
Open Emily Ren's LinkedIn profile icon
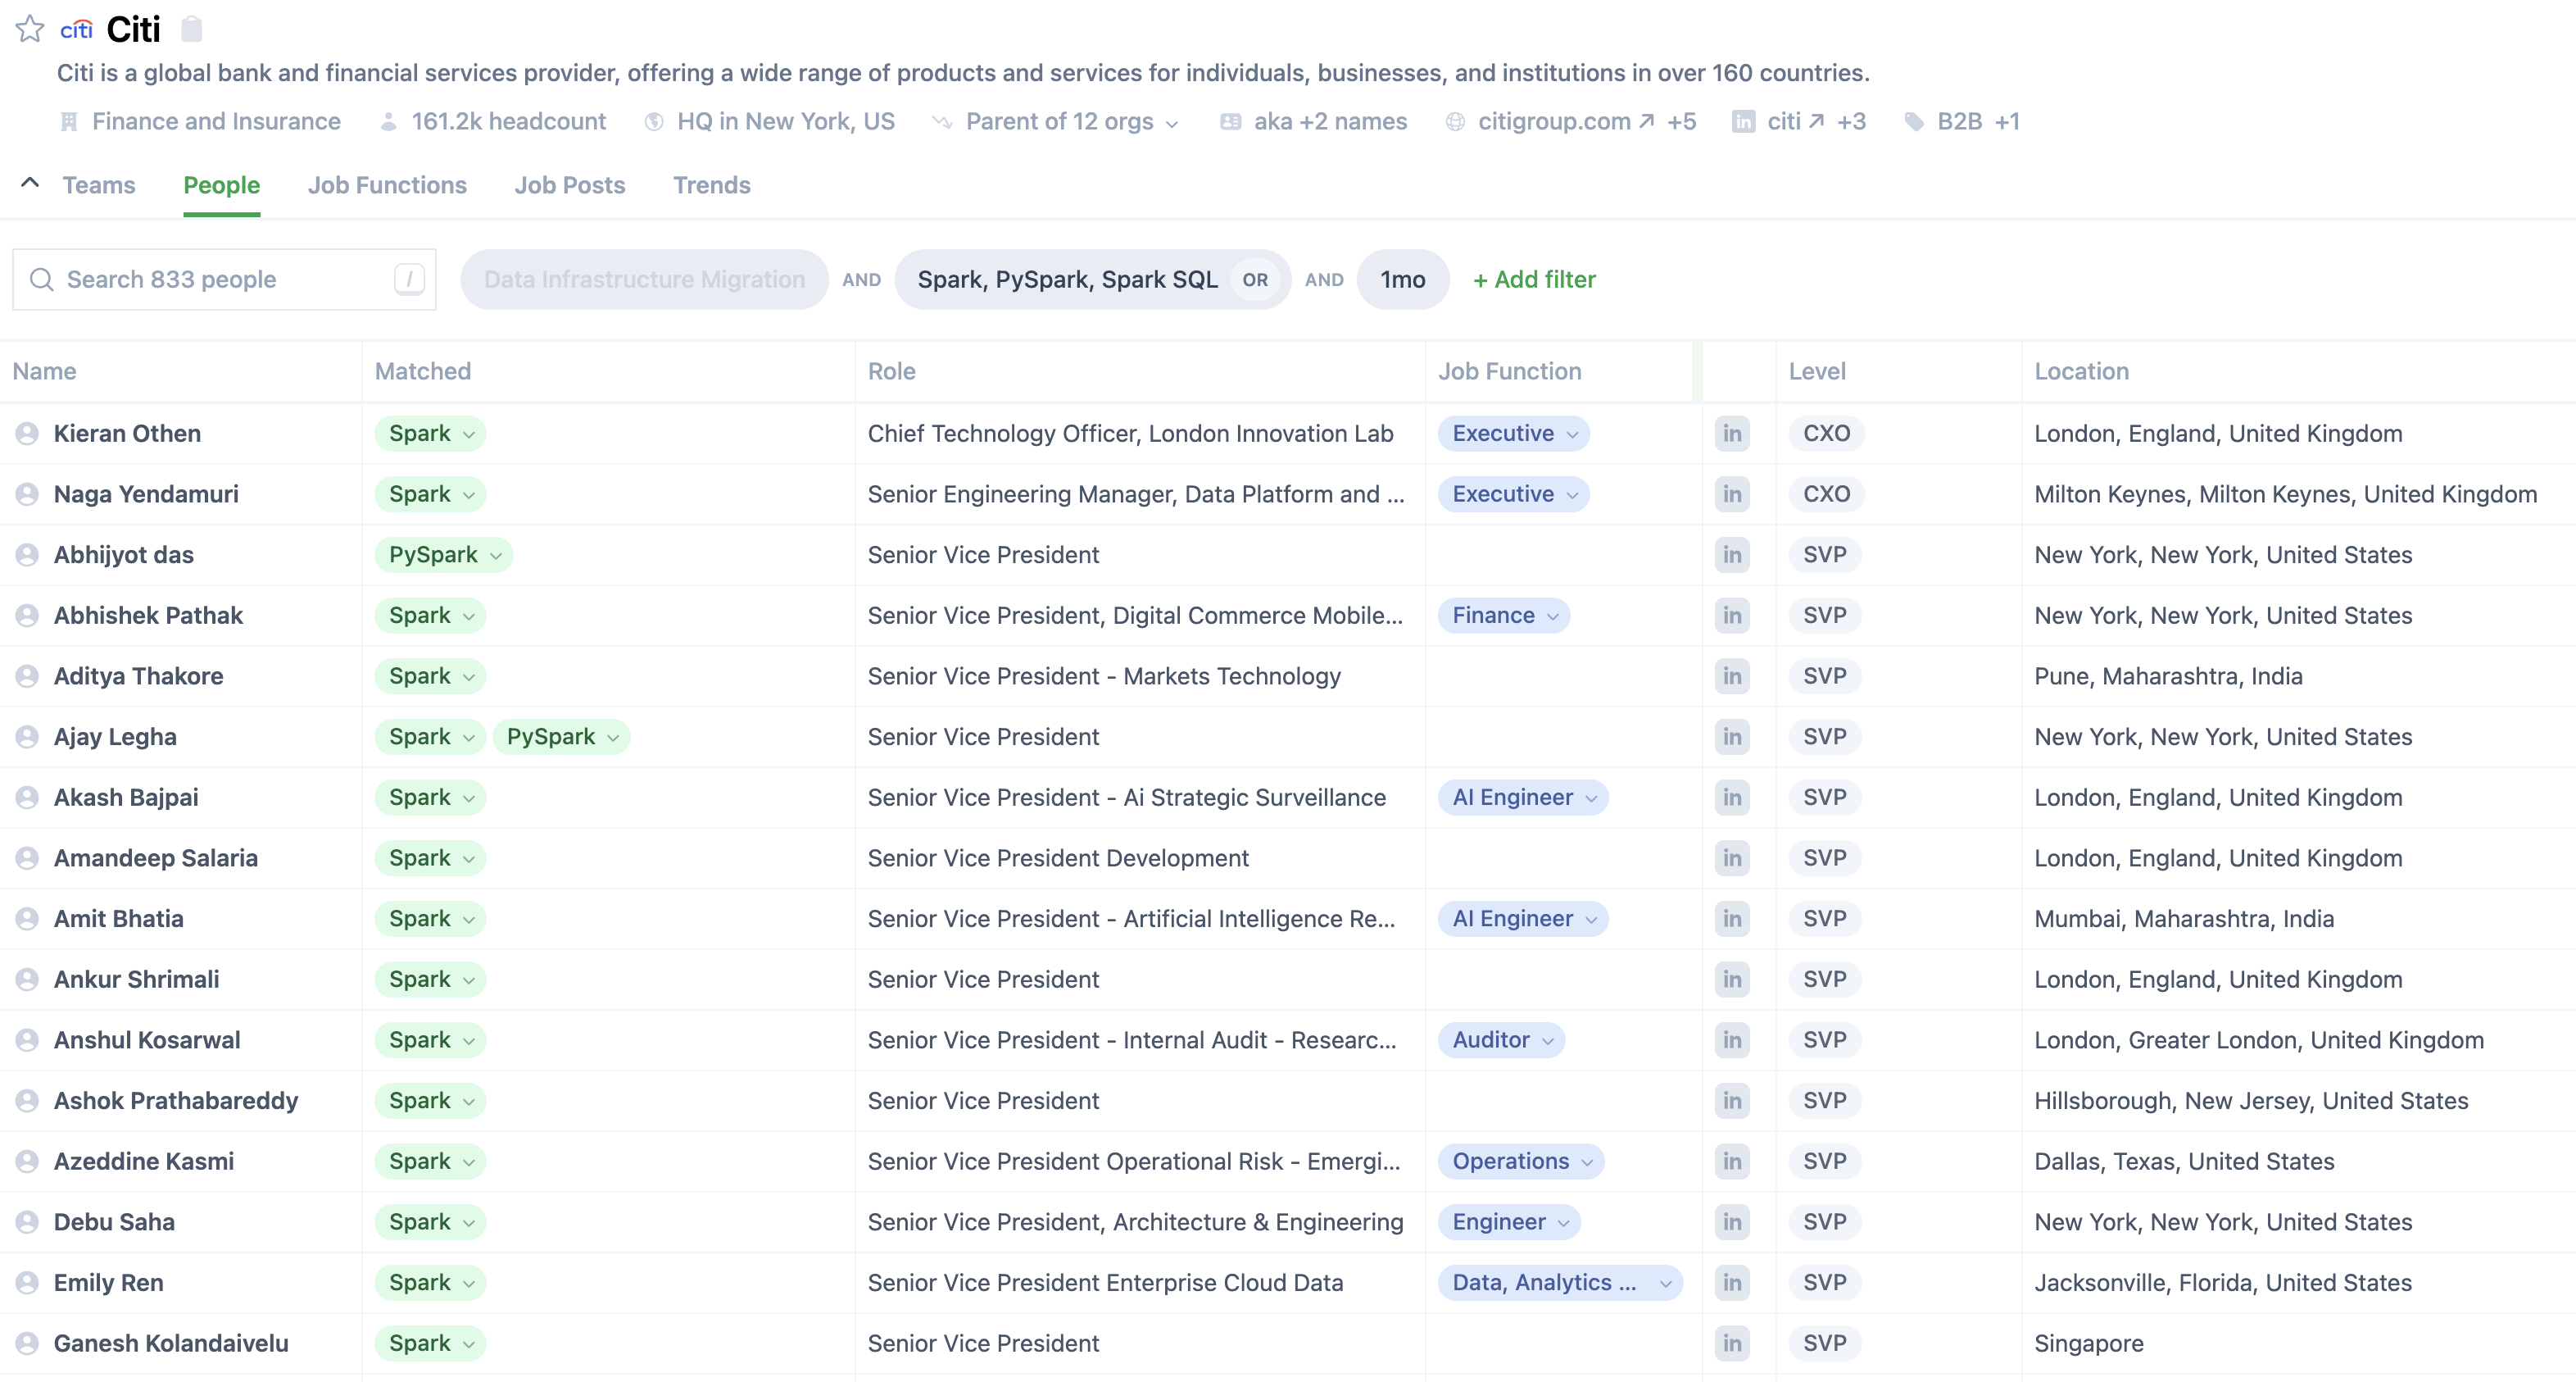coord(1731,1283)
